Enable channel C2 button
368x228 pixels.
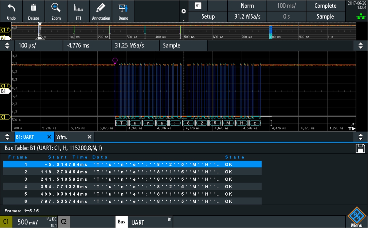pyautogui.click(x=64, y=222)
